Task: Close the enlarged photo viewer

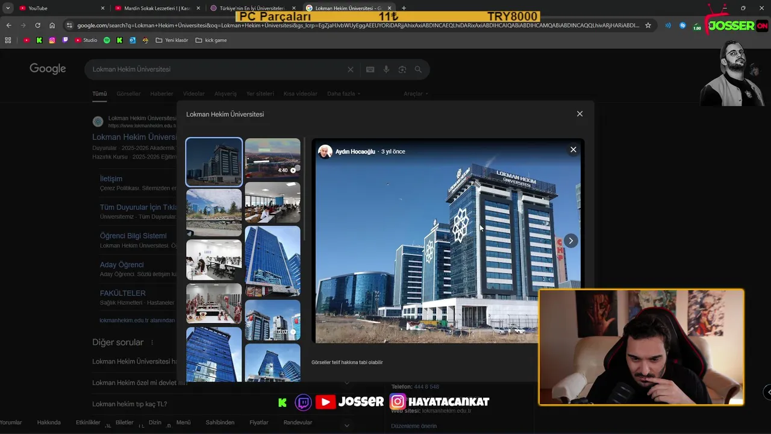Action: tap(573, 149)
